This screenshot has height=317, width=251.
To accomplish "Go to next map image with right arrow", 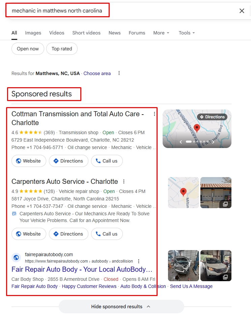I will pos(213,142).
